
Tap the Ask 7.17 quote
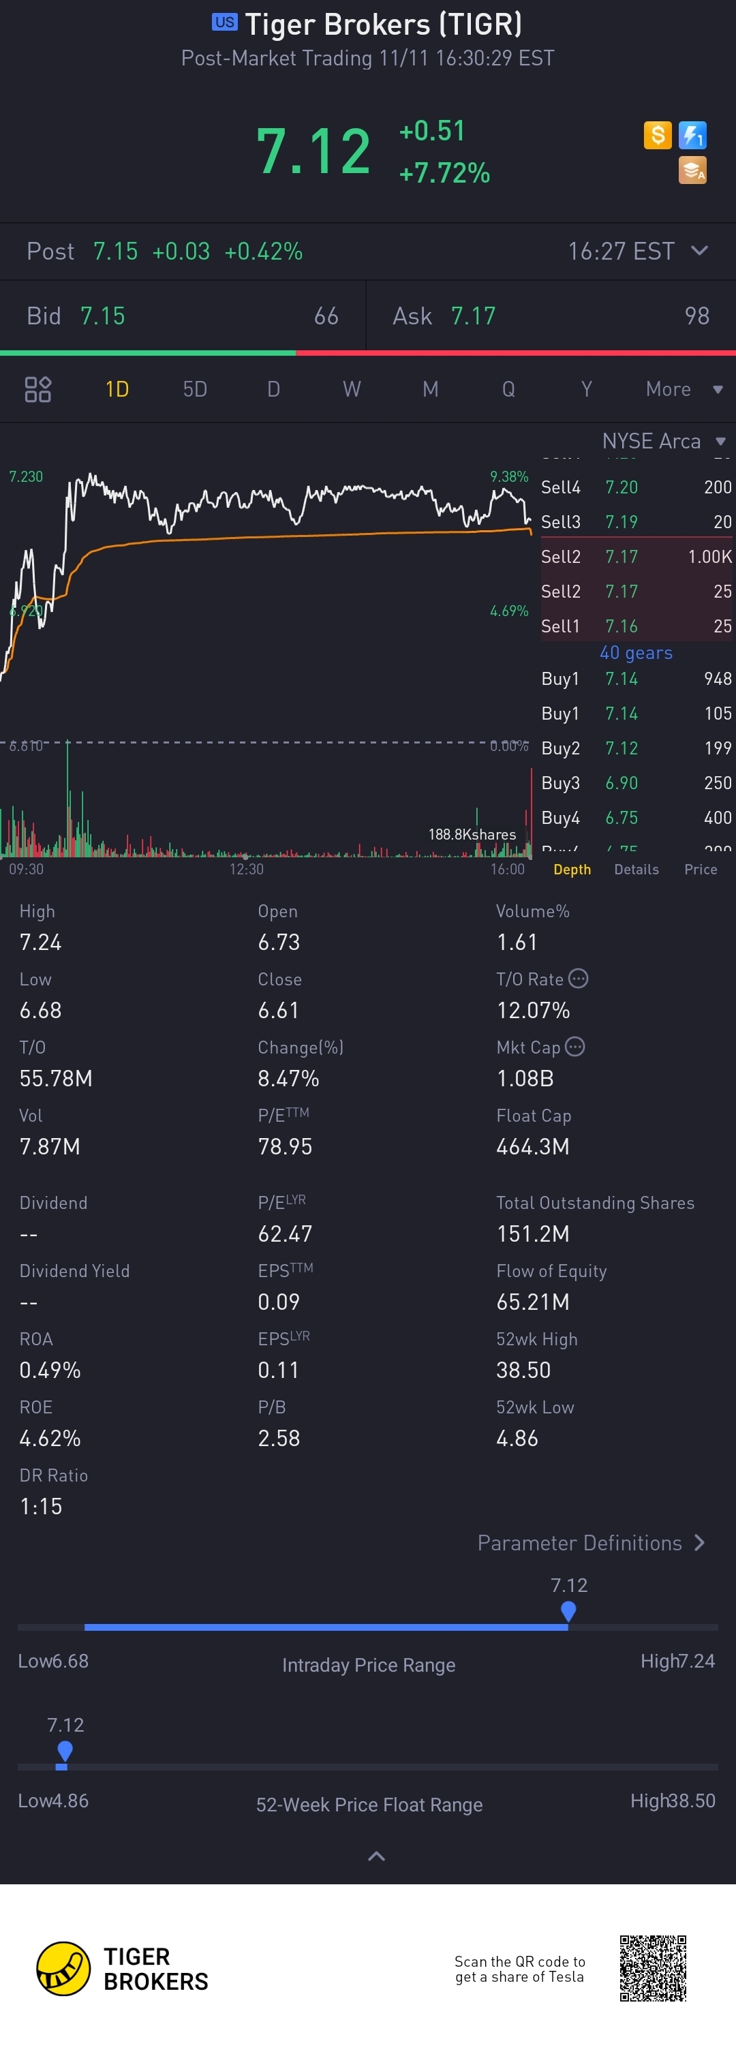point(551,316)
